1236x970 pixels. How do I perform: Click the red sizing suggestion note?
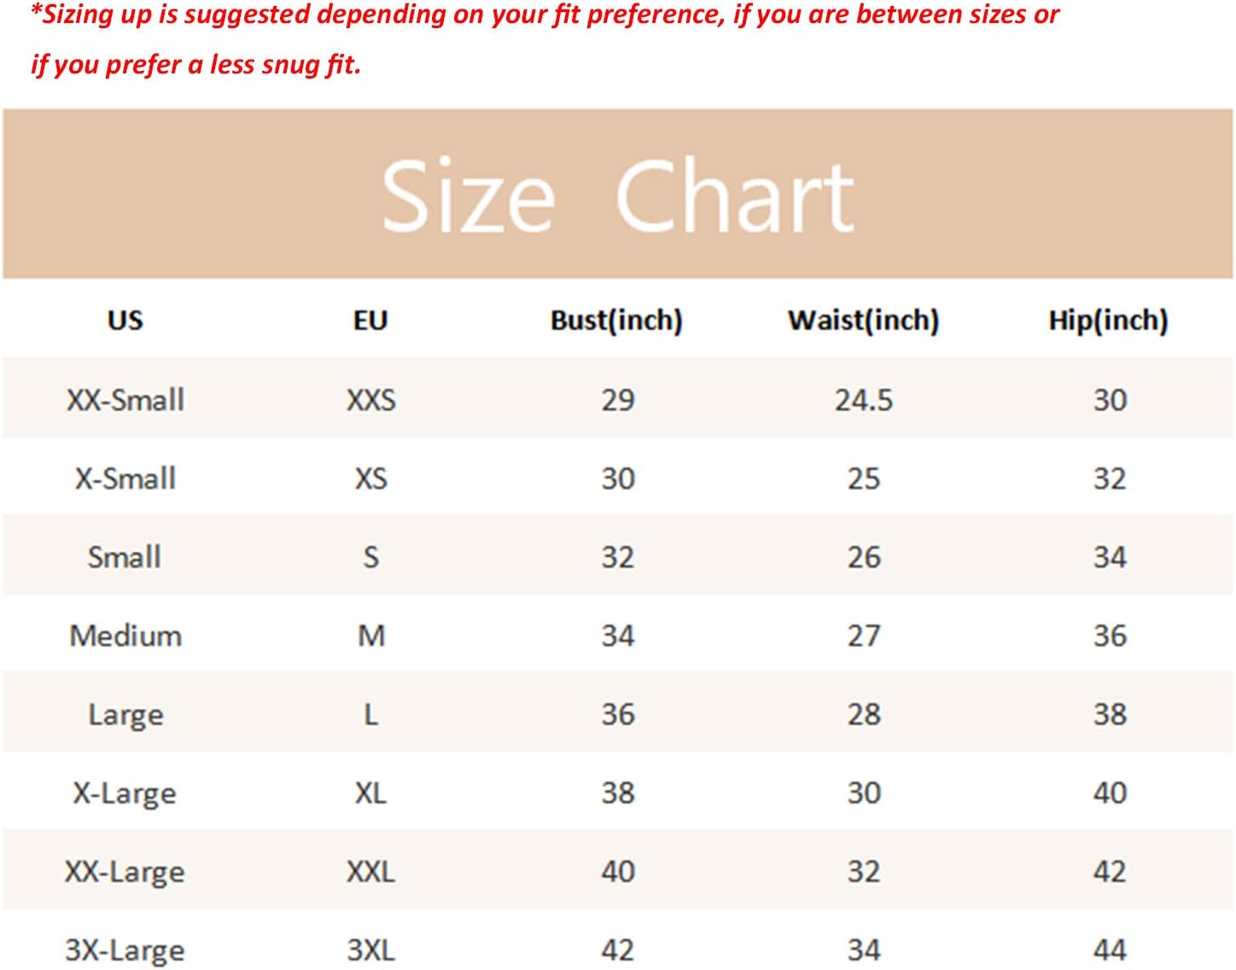click(545, 39)
